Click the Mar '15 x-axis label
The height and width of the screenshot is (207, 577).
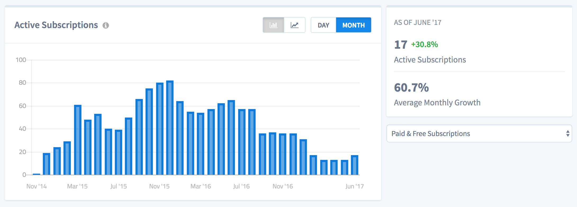77,186
